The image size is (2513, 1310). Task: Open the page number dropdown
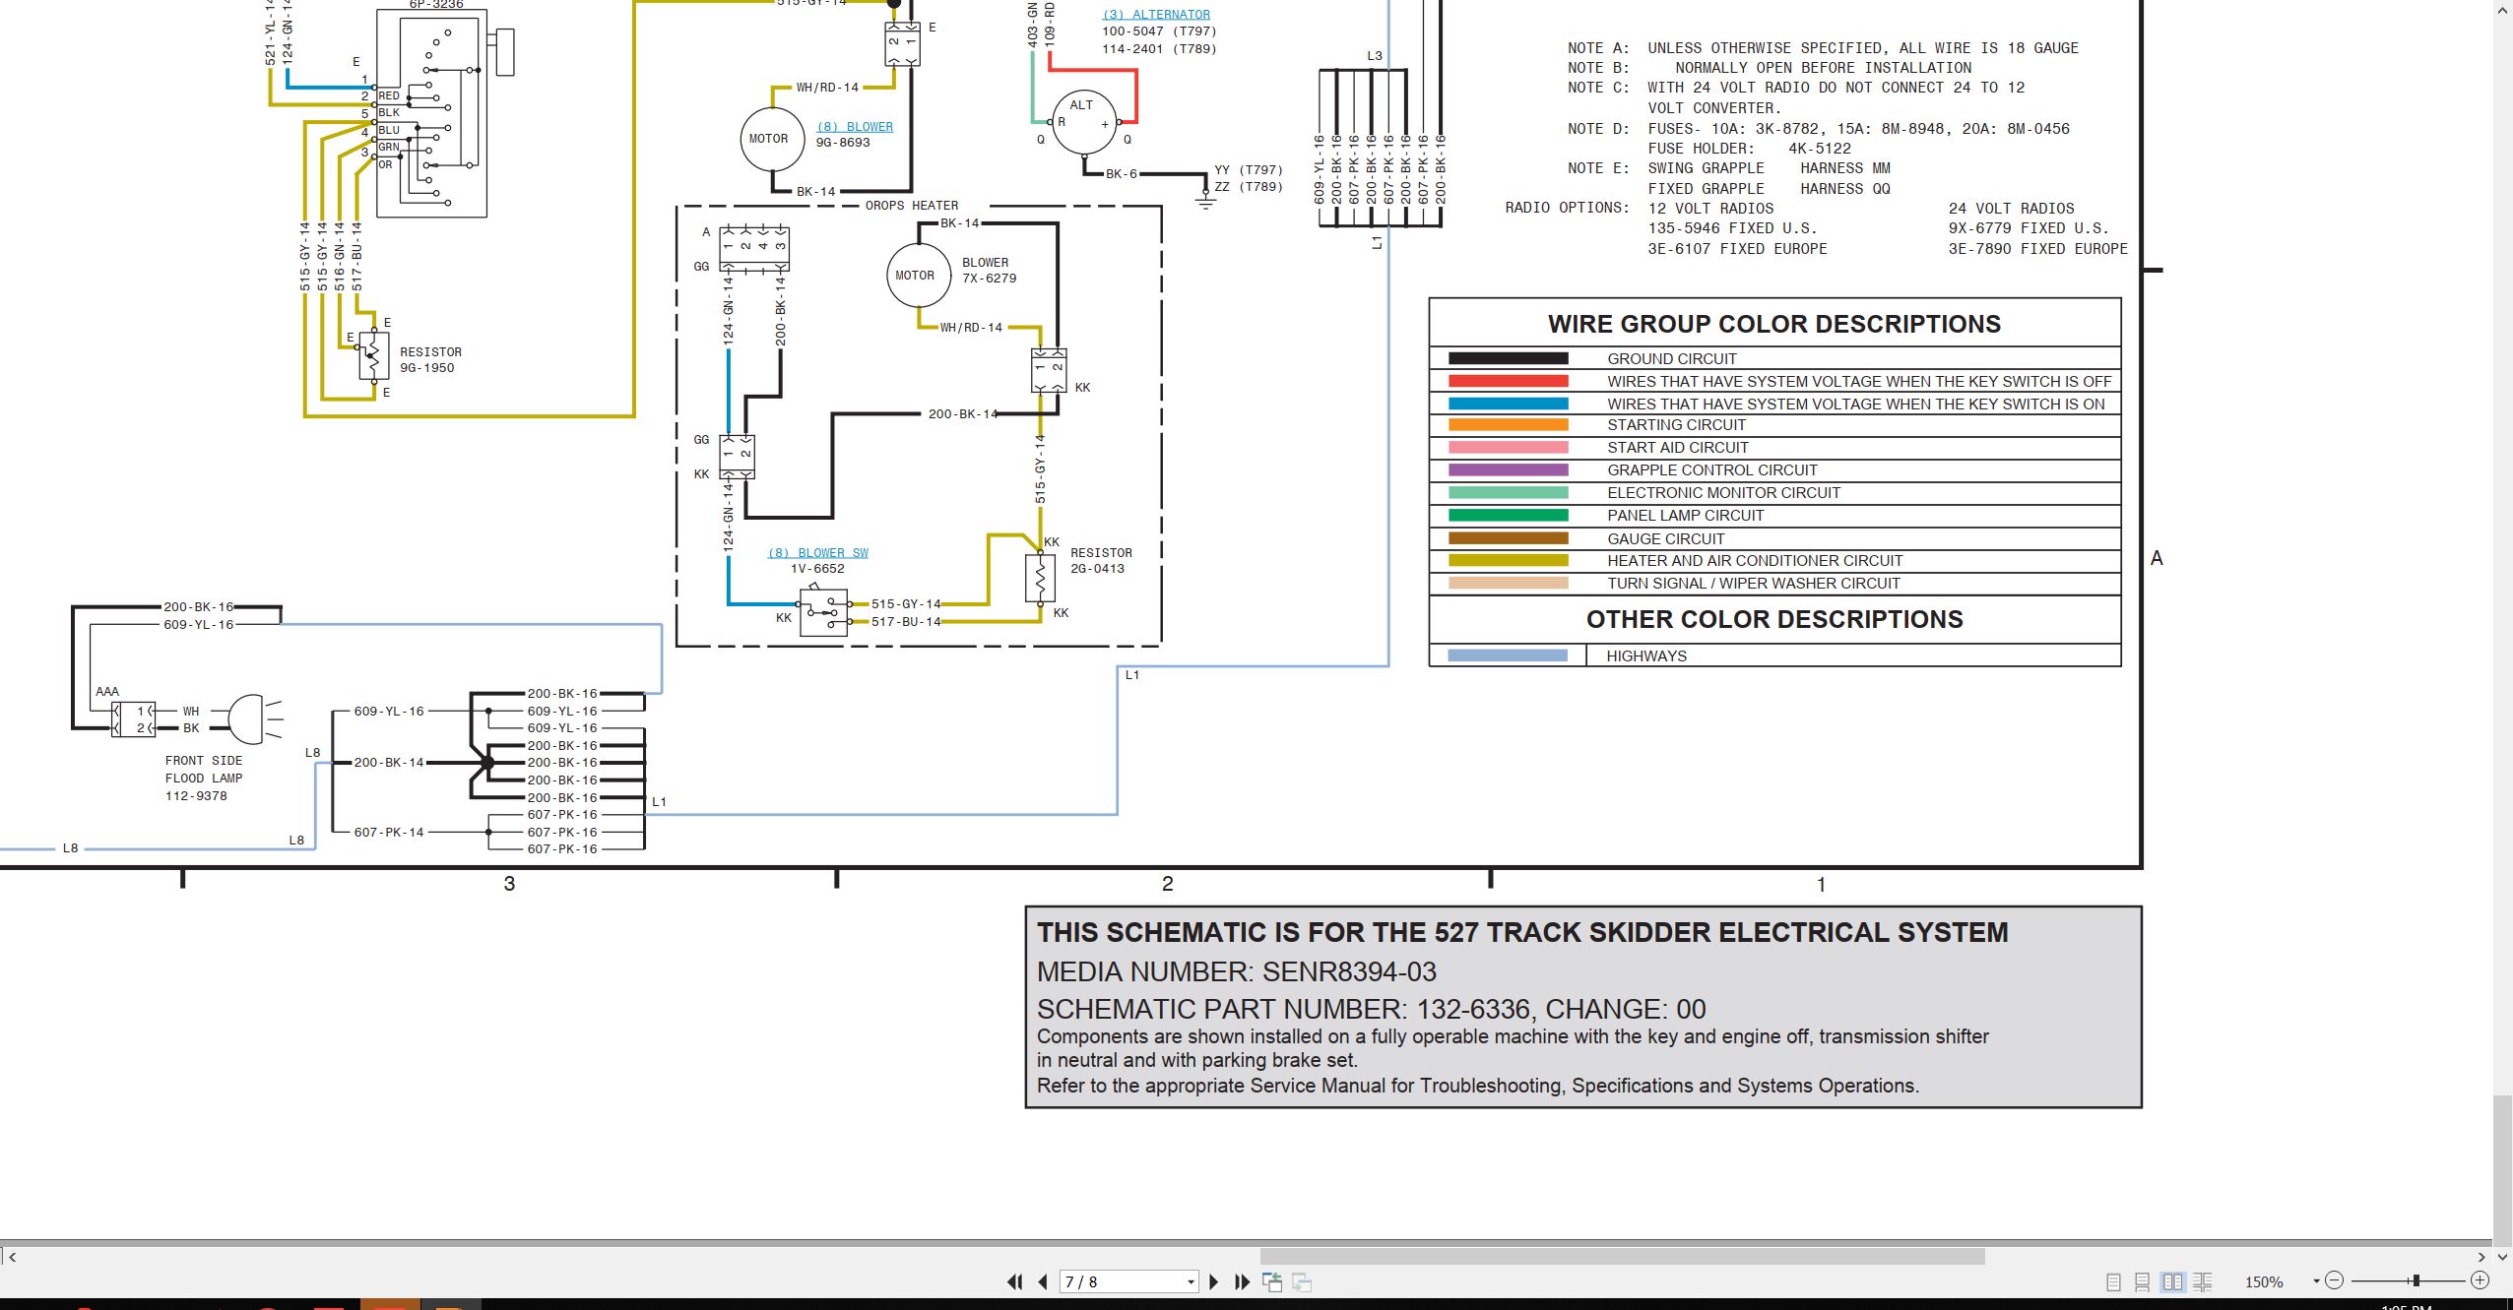[x=1191, y=1281]
